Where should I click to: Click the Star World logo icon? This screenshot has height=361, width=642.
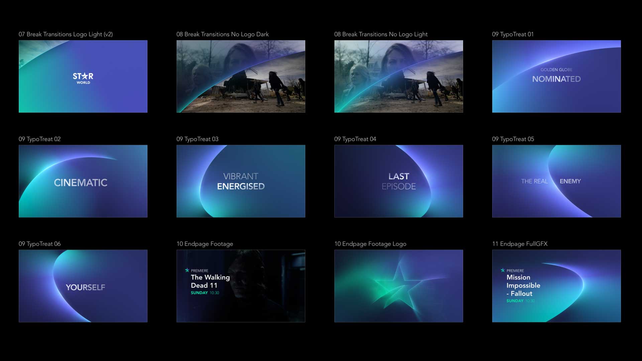pyautogui.click(x=83, y=78)
